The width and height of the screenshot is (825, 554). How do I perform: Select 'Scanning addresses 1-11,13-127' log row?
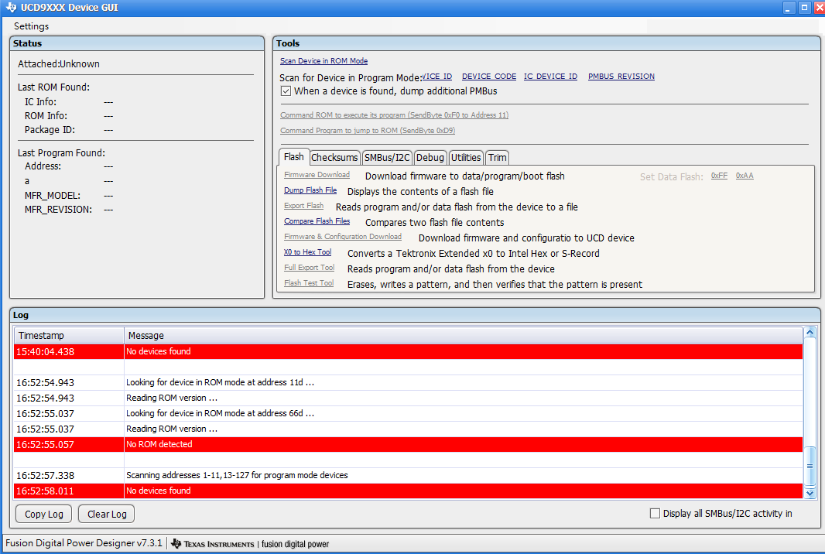tap(409, 476)
